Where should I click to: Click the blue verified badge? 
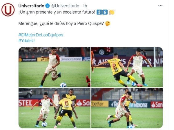[48, 6]
